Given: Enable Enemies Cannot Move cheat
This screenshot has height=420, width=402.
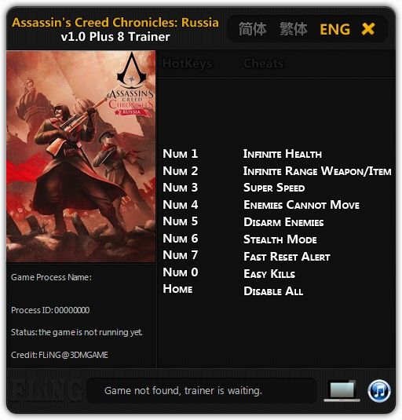Looking at the screenshot, I should [301, 205].
